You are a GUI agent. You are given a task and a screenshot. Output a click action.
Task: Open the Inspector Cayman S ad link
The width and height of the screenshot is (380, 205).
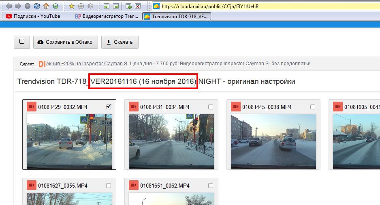(87, 64)
